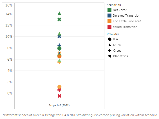This screenshot has width=159, height=119.
Task: Select the Planetrics cross provider icon
Action: pos(110,56)
